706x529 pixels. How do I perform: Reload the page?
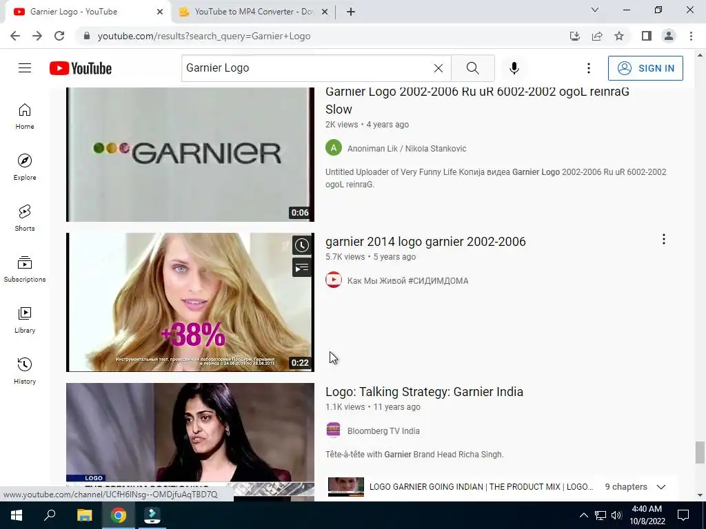59,36
